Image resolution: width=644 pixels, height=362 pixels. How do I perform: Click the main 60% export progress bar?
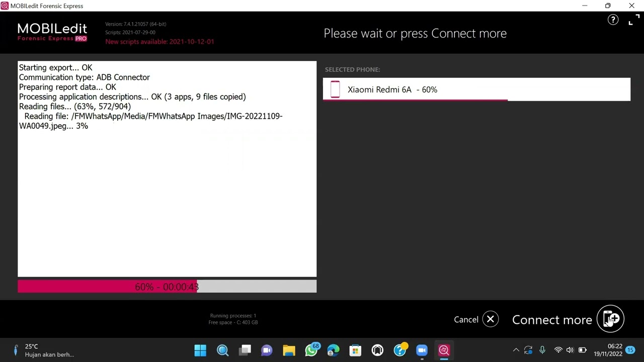(x=167, y=287)
